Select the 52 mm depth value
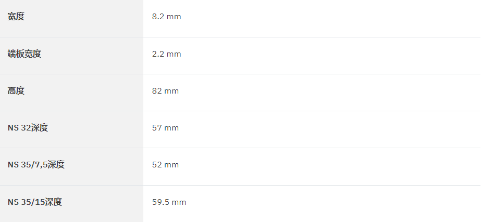 pos(165,165)
